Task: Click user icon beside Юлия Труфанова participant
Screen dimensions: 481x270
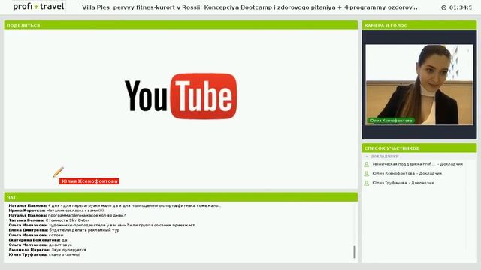Action: [366, 183]
